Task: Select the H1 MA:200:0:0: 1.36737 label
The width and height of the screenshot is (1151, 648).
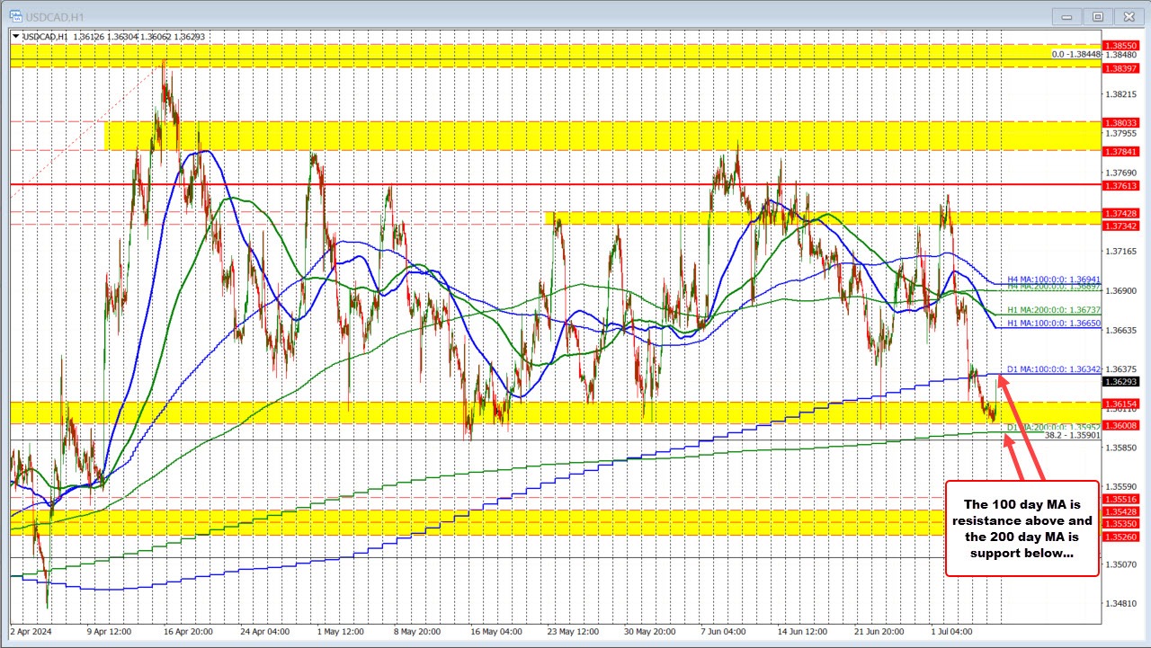Action: [1053, 309]
